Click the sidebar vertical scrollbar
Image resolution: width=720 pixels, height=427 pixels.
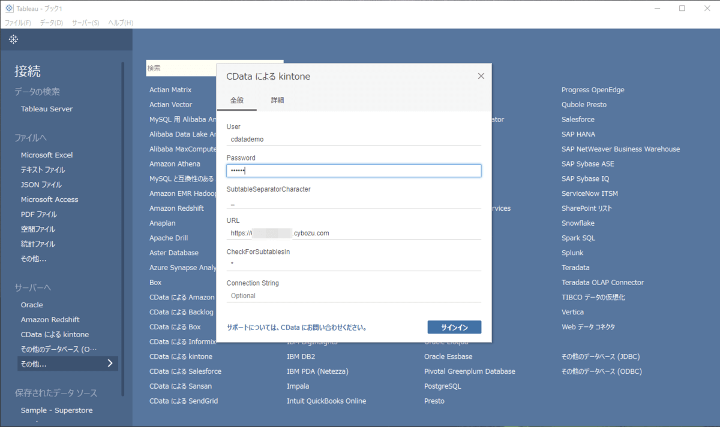pyautogui.click(x=123, y=228)
